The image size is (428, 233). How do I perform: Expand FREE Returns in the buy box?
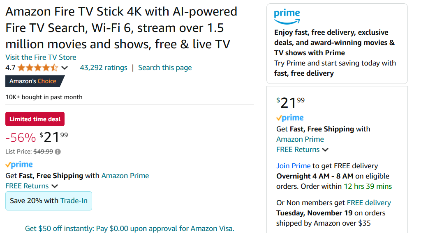302,149
